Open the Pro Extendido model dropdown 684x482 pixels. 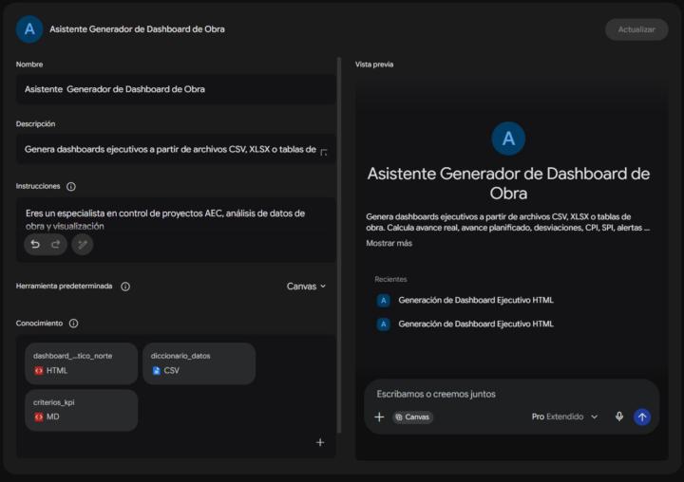coord(564,417)
